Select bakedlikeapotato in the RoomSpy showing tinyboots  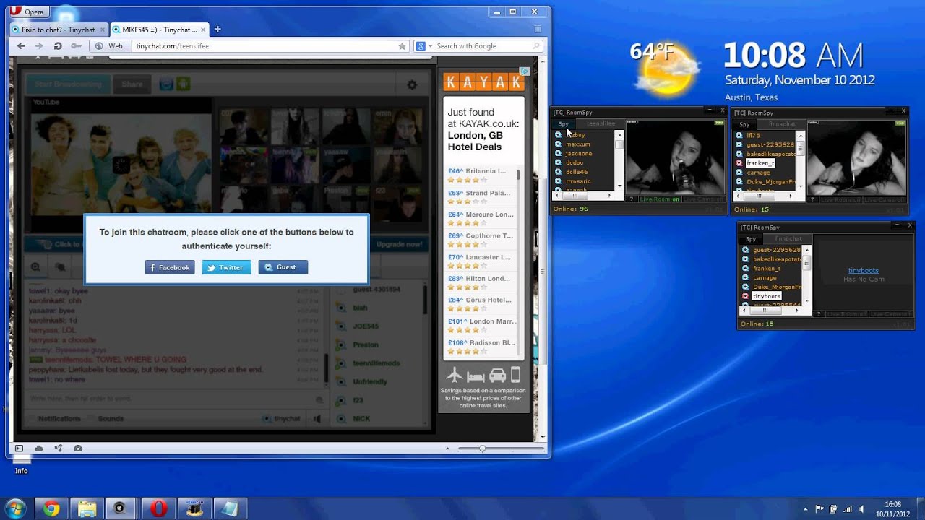pyautogui.click(x=778, y=259)
